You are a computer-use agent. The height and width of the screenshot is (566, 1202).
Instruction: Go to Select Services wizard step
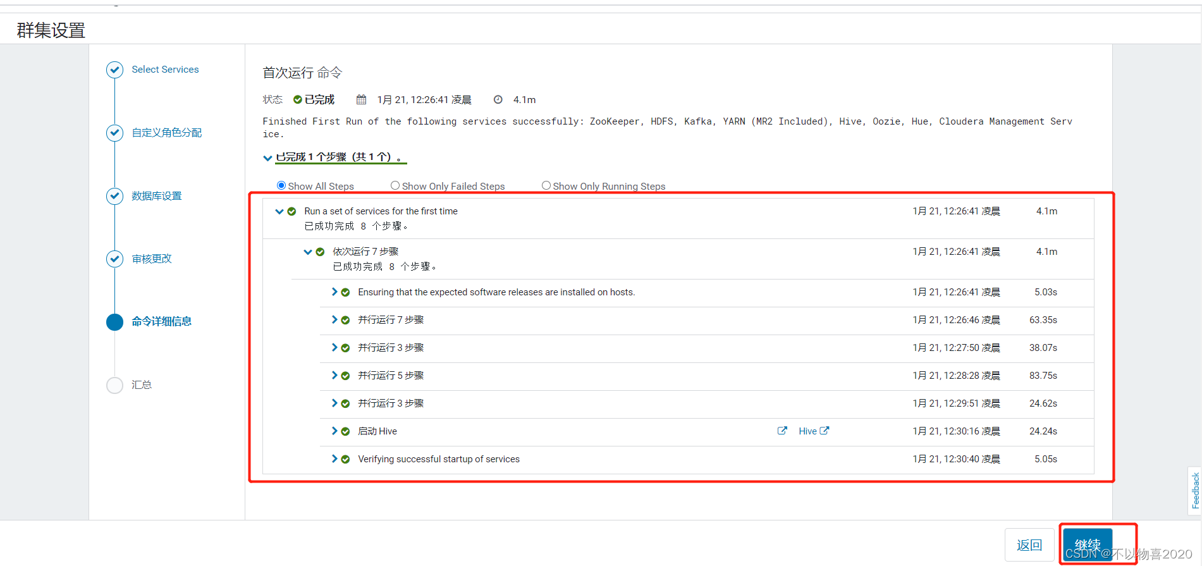pos(165,70)
